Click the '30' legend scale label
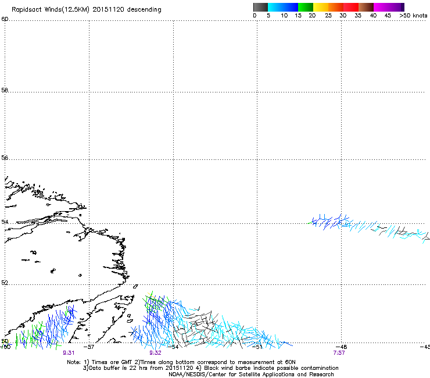The width and height of the screenshot is (430, 378). click(x=343, y=16)
